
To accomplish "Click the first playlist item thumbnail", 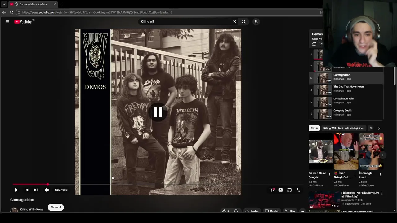I will [318, 54].
